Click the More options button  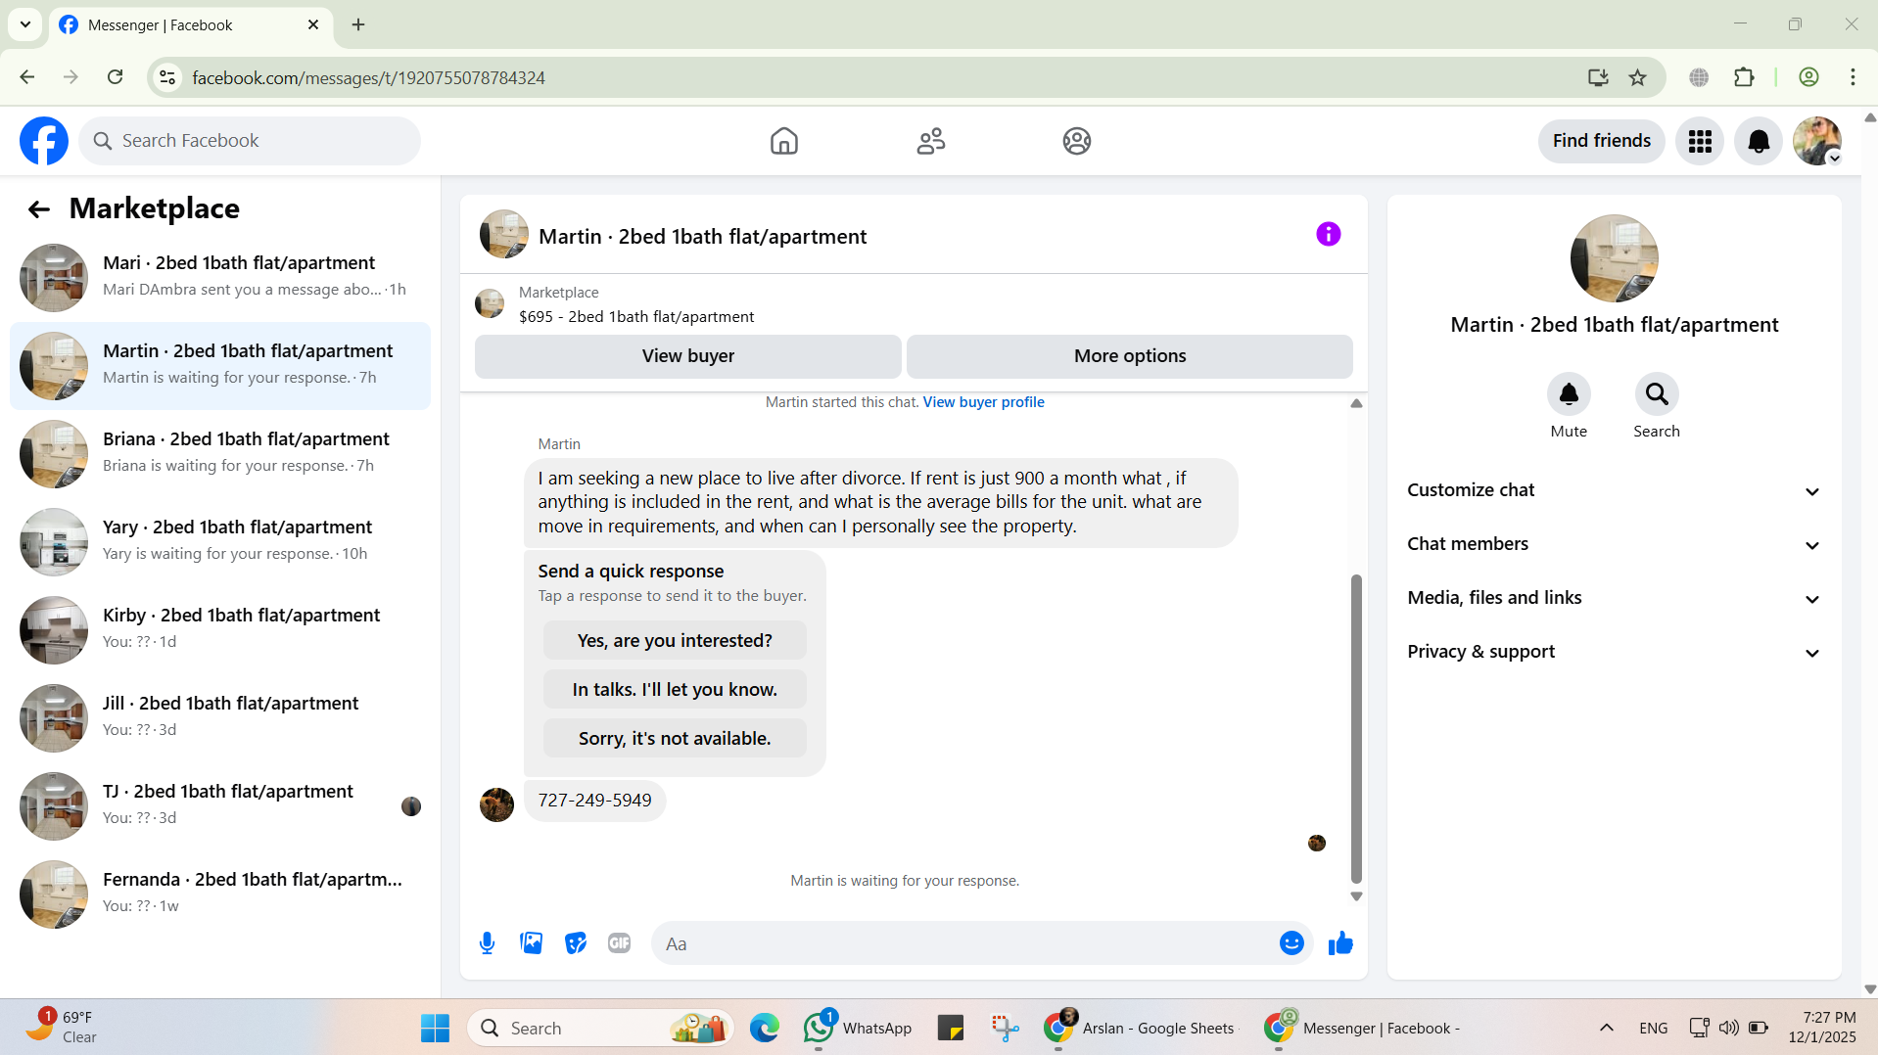pos(1130,356)
